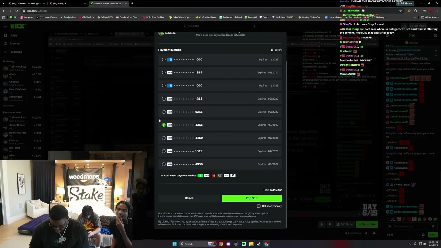Open the Twitch bookmark

point(264,17)
